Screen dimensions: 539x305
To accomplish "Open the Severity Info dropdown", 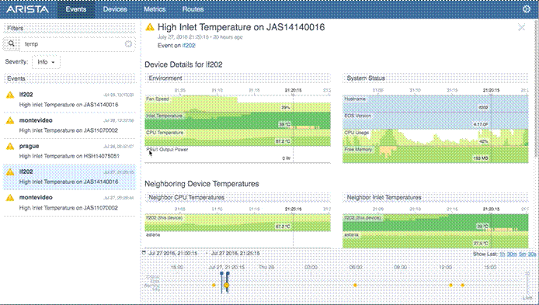I will tap(46, 62).
